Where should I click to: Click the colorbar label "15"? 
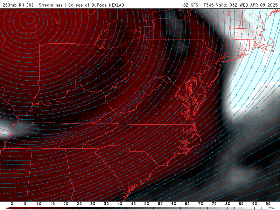(52, 204)
